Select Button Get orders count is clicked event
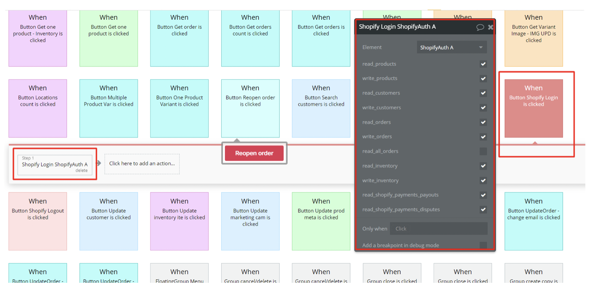Image resolution: width=590 pixels, height=289 pixels. tap(250, 38)
